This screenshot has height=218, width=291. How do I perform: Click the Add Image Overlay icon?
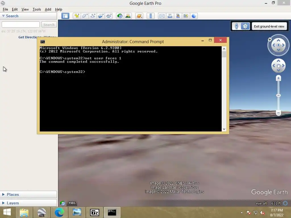tap(101, 16)
